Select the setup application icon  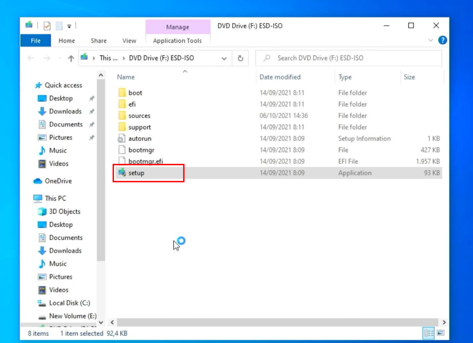tap(122, 173)
